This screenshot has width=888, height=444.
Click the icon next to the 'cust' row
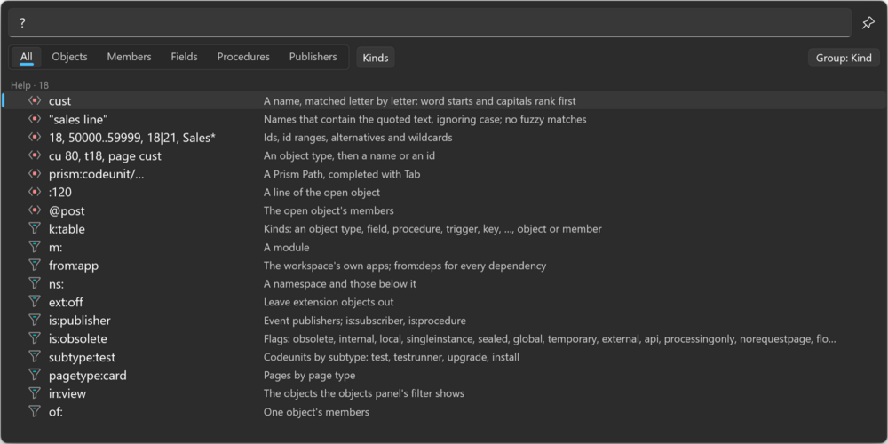[35, 101]
